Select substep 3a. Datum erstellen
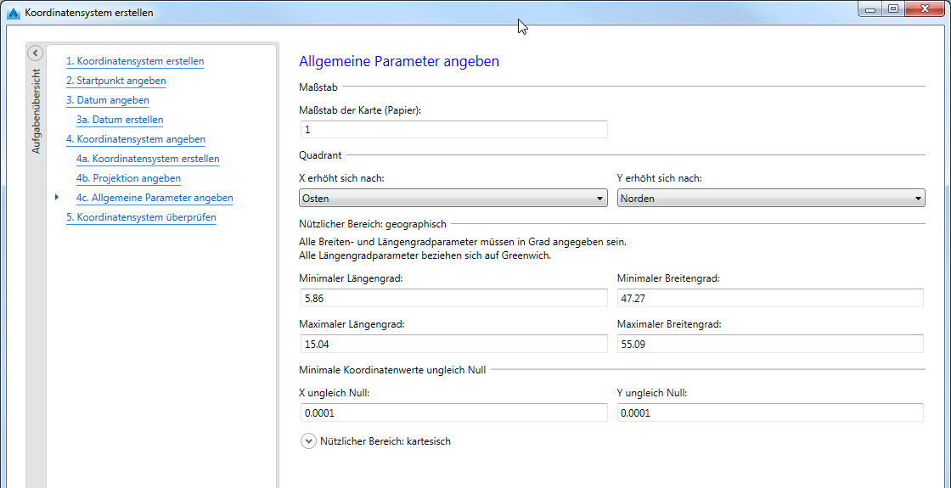 (120, 120)
